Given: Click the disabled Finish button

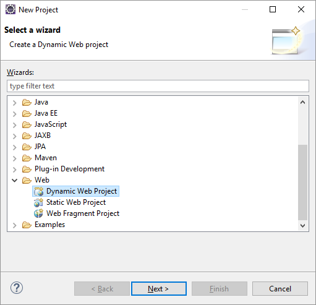Looking at the screenshot, I should coord(220,288).
